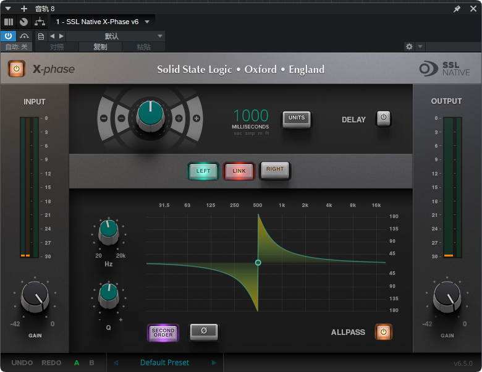Go to next preset arrow

pyautogui.click(x=214, y=363)
